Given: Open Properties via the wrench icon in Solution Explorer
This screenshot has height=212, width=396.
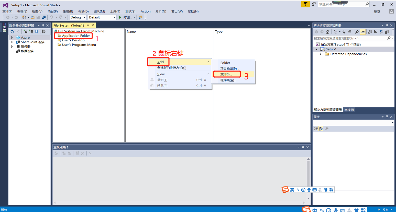Looking at the screenshot, I should point(357,32).
